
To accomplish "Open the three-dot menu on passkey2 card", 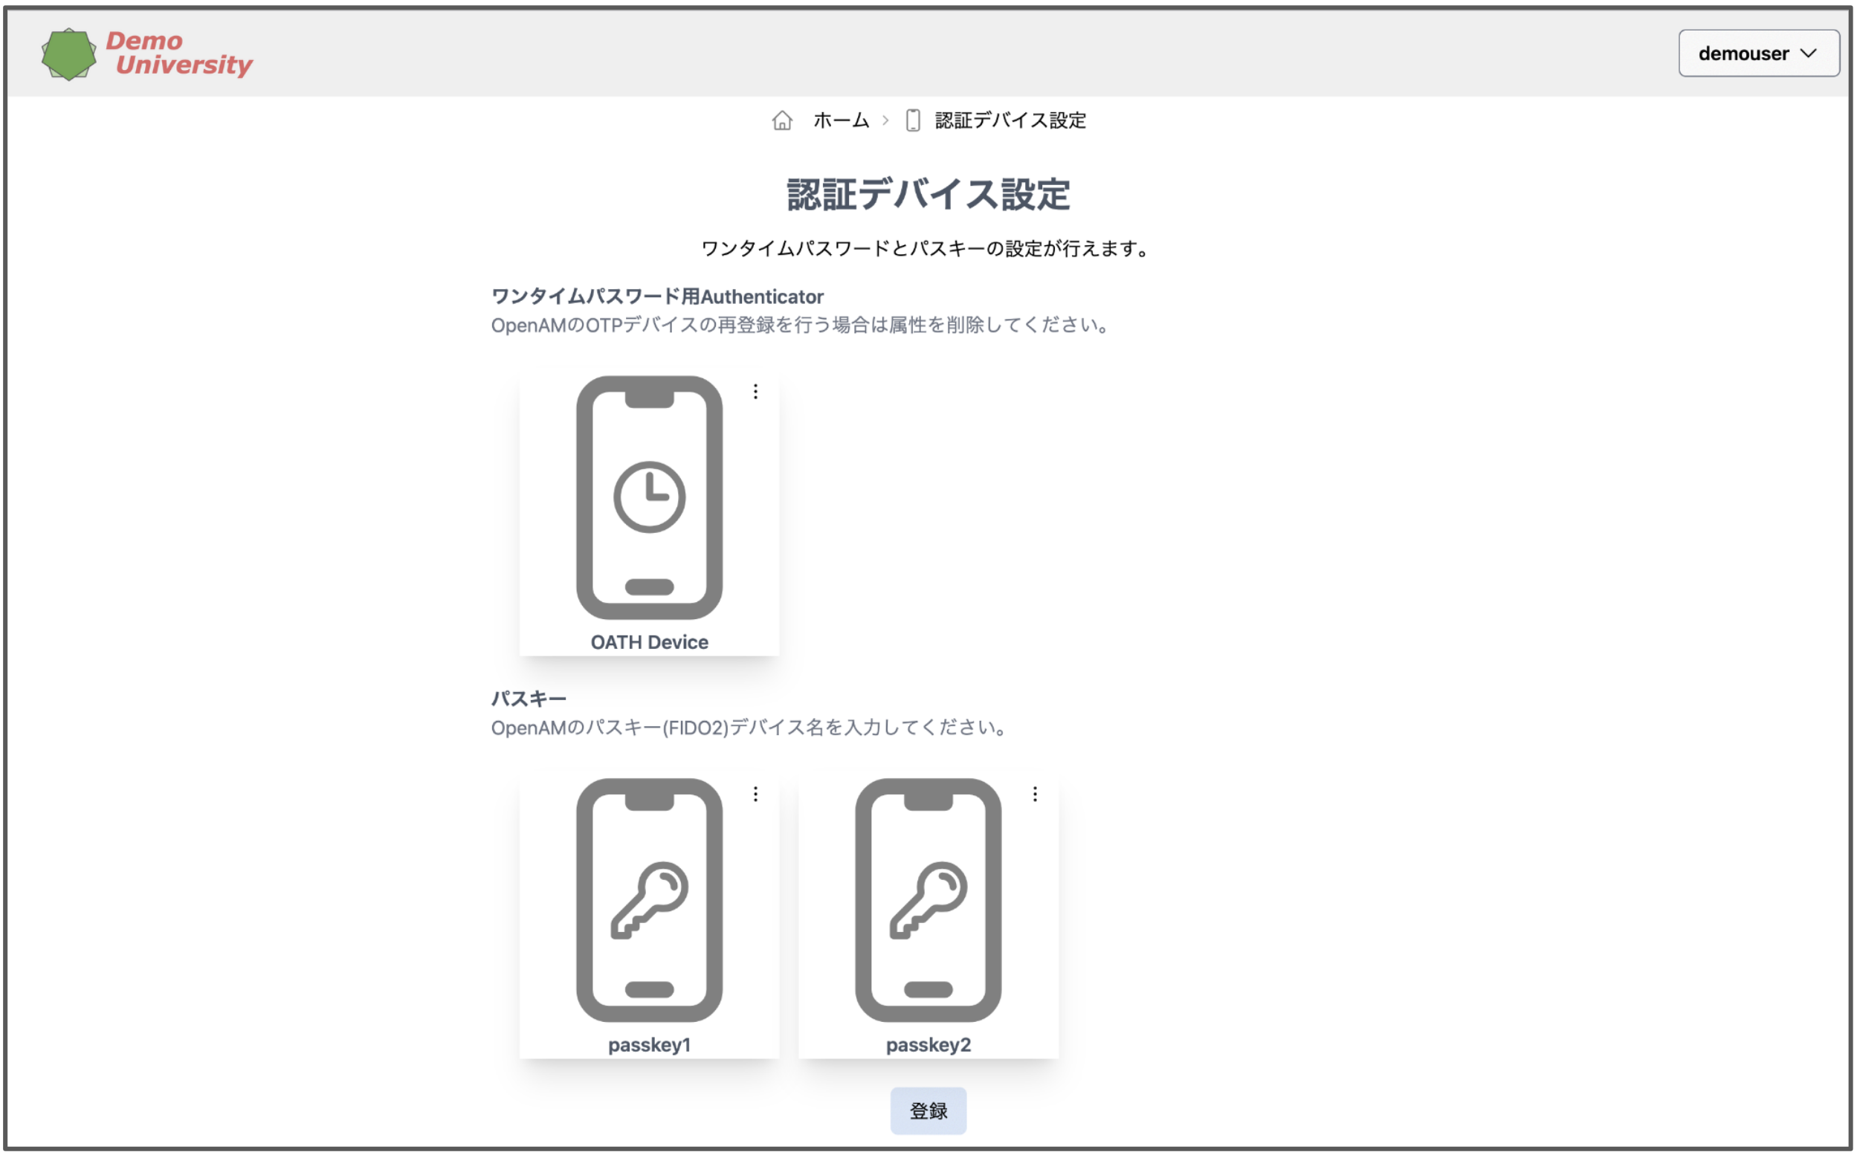I will click(1034, 795).
